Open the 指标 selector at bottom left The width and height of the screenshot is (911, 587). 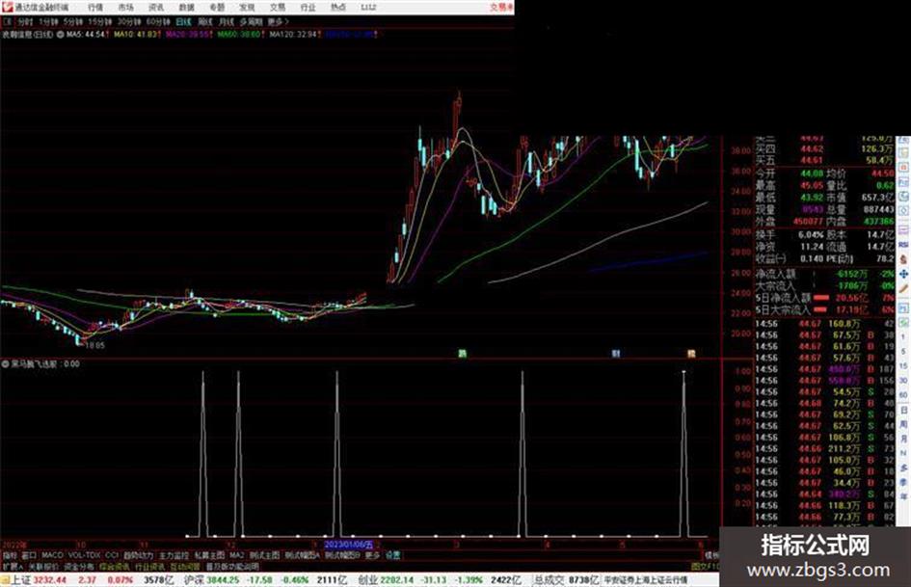tap(10, 555)
